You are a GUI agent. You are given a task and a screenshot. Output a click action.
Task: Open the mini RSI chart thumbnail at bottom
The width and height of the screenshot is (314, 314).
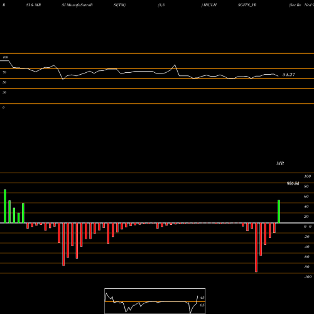point(155,301)
